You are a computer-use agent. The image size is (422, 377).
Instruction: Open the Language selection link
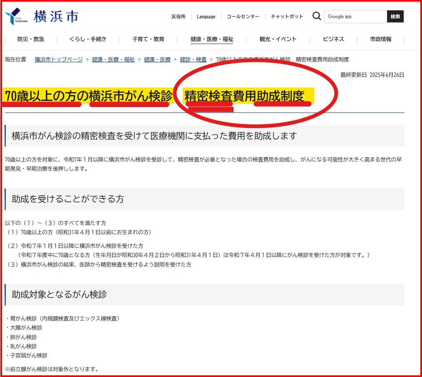coord(206,17)
